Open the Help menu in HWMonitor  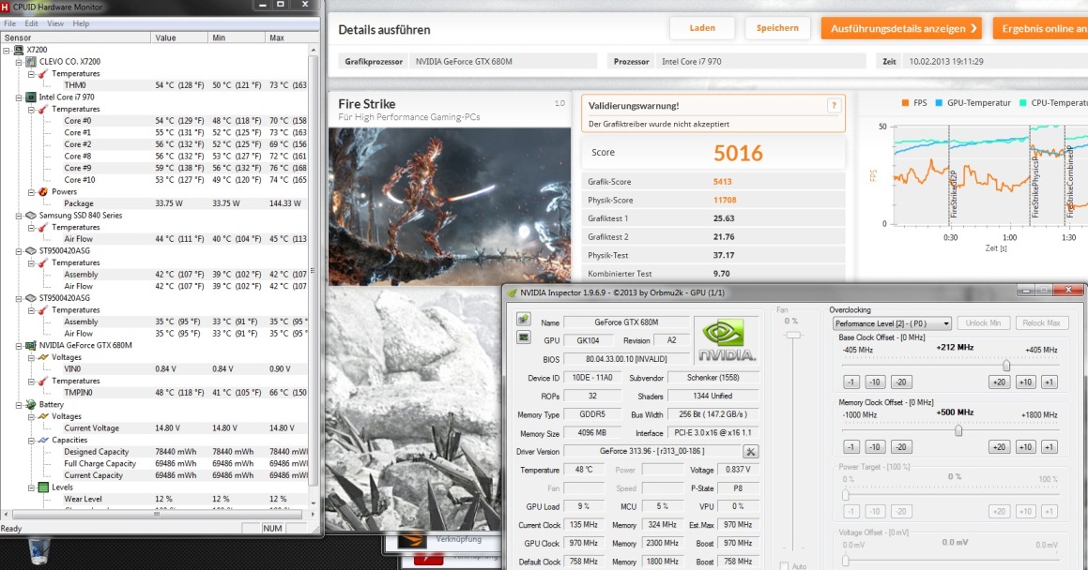click(x=81, y=23)
